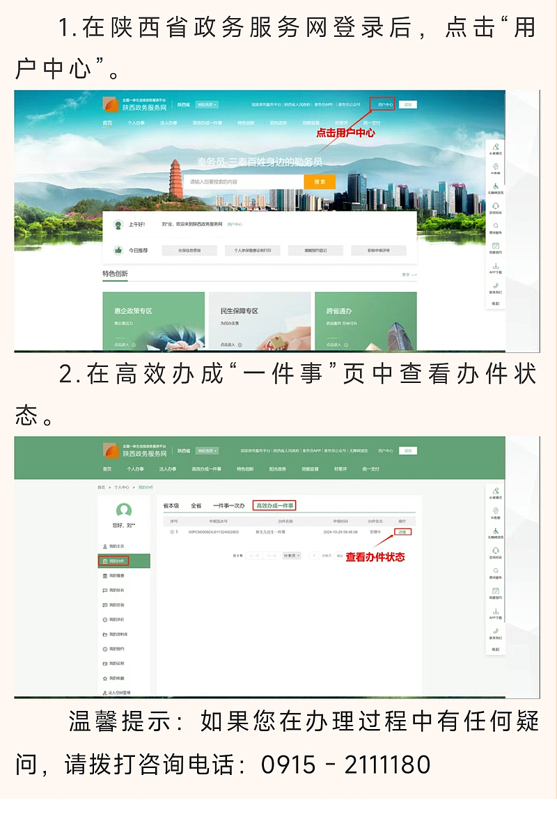Open the 10条/页 page size dropdown
Image resolution: width=557 pixels, height=814 pixels.
pyautogui.click(x=291, y=556)
